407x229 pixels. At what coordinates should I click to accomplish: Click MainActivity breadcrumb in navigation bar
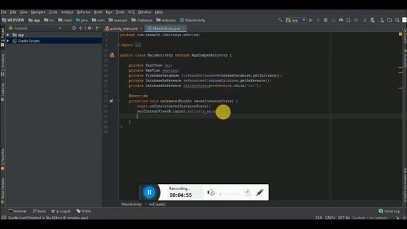click(x=193, y=20)
